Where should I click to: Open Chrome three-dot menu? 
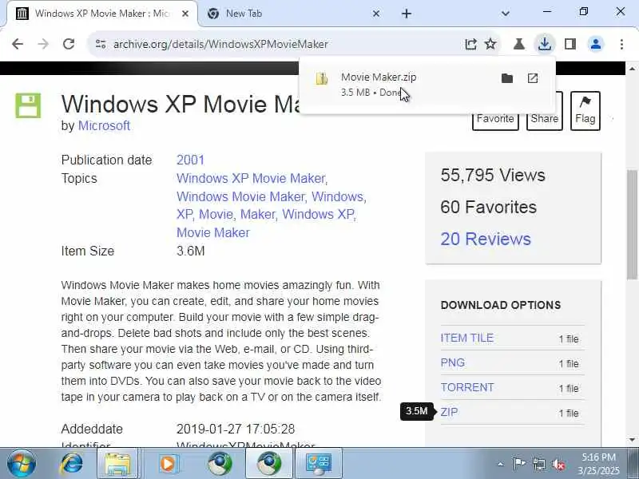point(621,44)
